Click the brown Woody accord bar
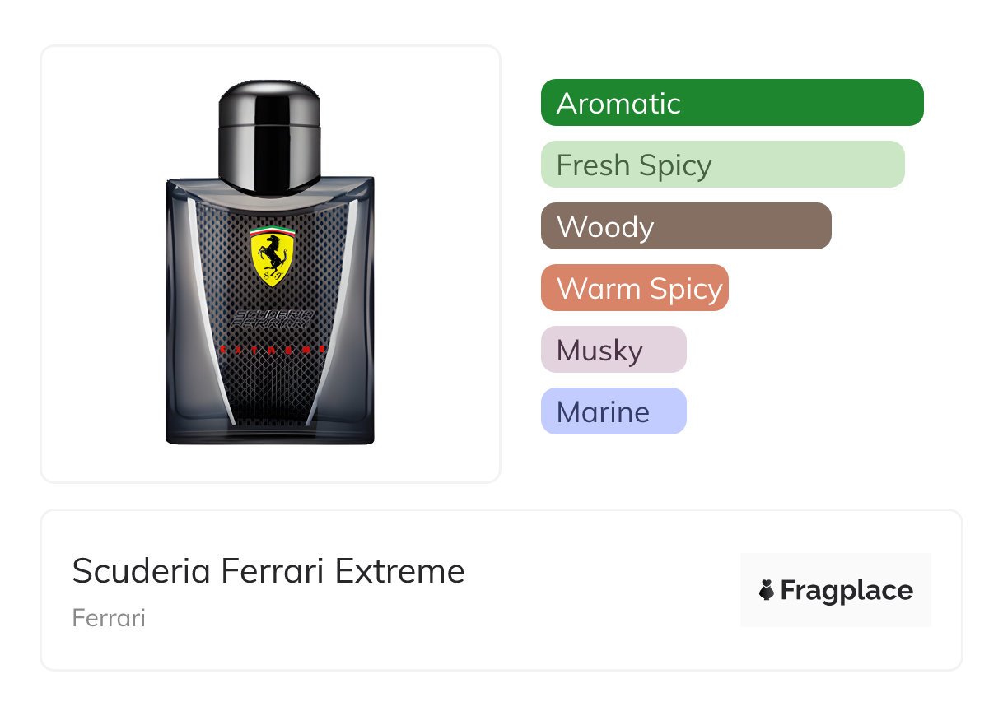This screenshot has height=711, width=1003. 686,226
